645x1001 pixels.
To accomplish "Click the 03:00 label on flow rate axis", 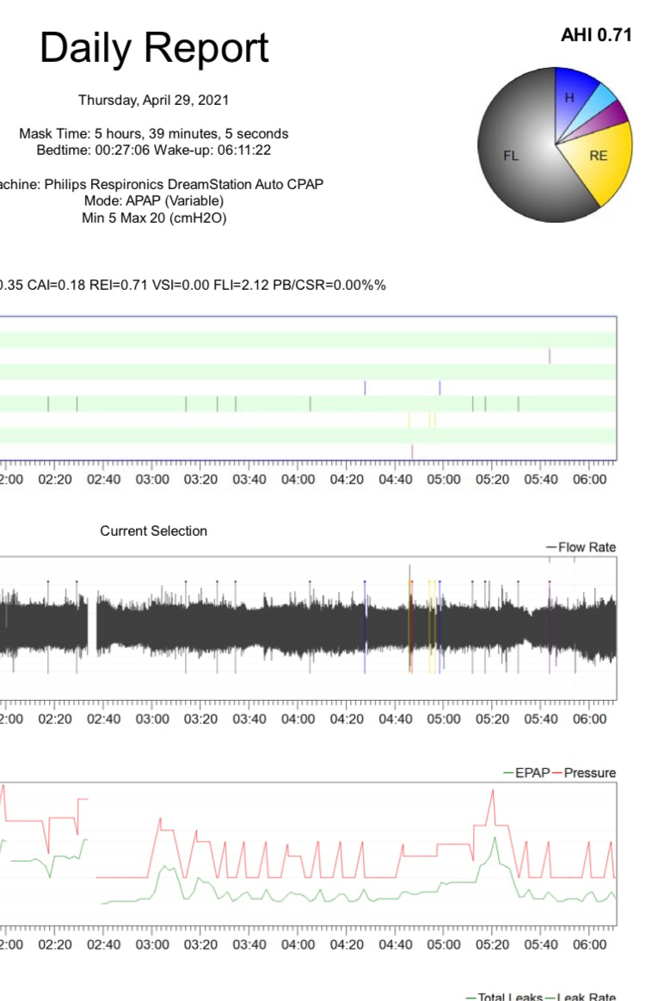I will (x=152, y=719).
